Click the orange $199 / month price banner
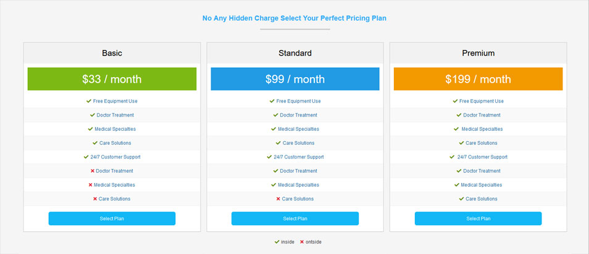The height and width of the screenshot is (254, 589). point(478,79)
